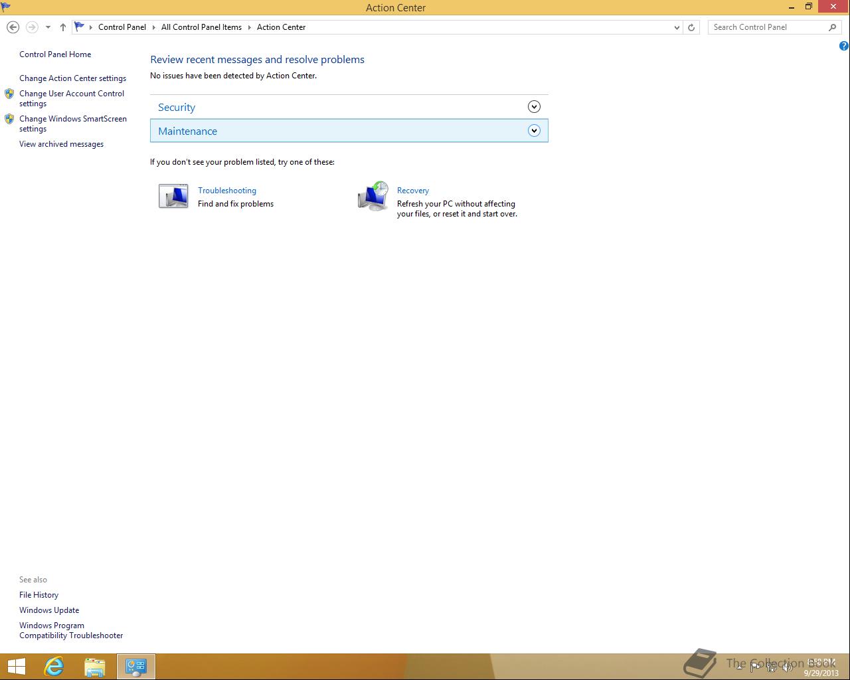This screenshot has width=850, height=680.
Task: Select All Control Panel Items breadcrumb
Action: (201, 27)
